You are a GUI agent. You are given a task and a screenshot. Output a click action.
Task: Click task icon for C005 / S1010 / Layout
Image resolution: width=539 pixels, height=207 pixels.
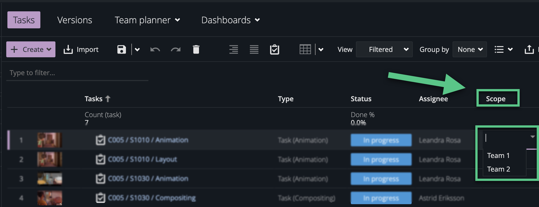point(100,159)
